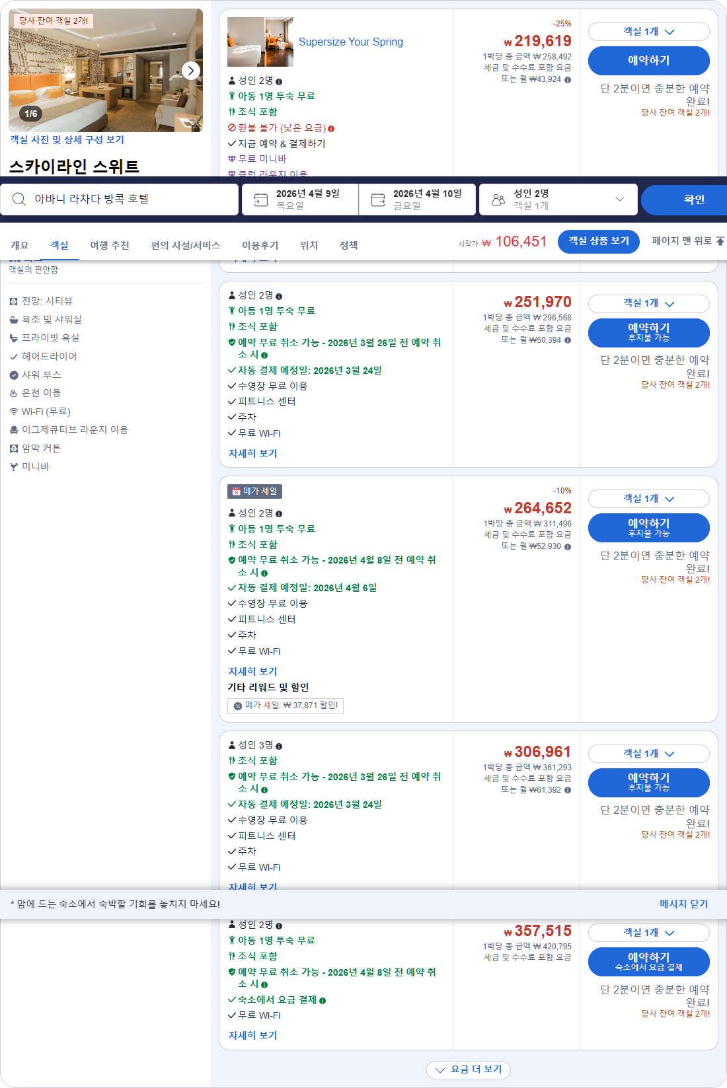The image size is (727, 1088).
Task: Book the ₩251,970 rate with 후지불 가능
Action: coord(648,332)
